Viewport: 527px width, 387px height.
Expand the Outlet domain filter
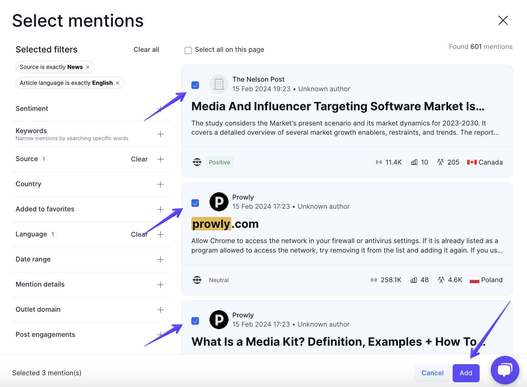[x=161, y=310]
